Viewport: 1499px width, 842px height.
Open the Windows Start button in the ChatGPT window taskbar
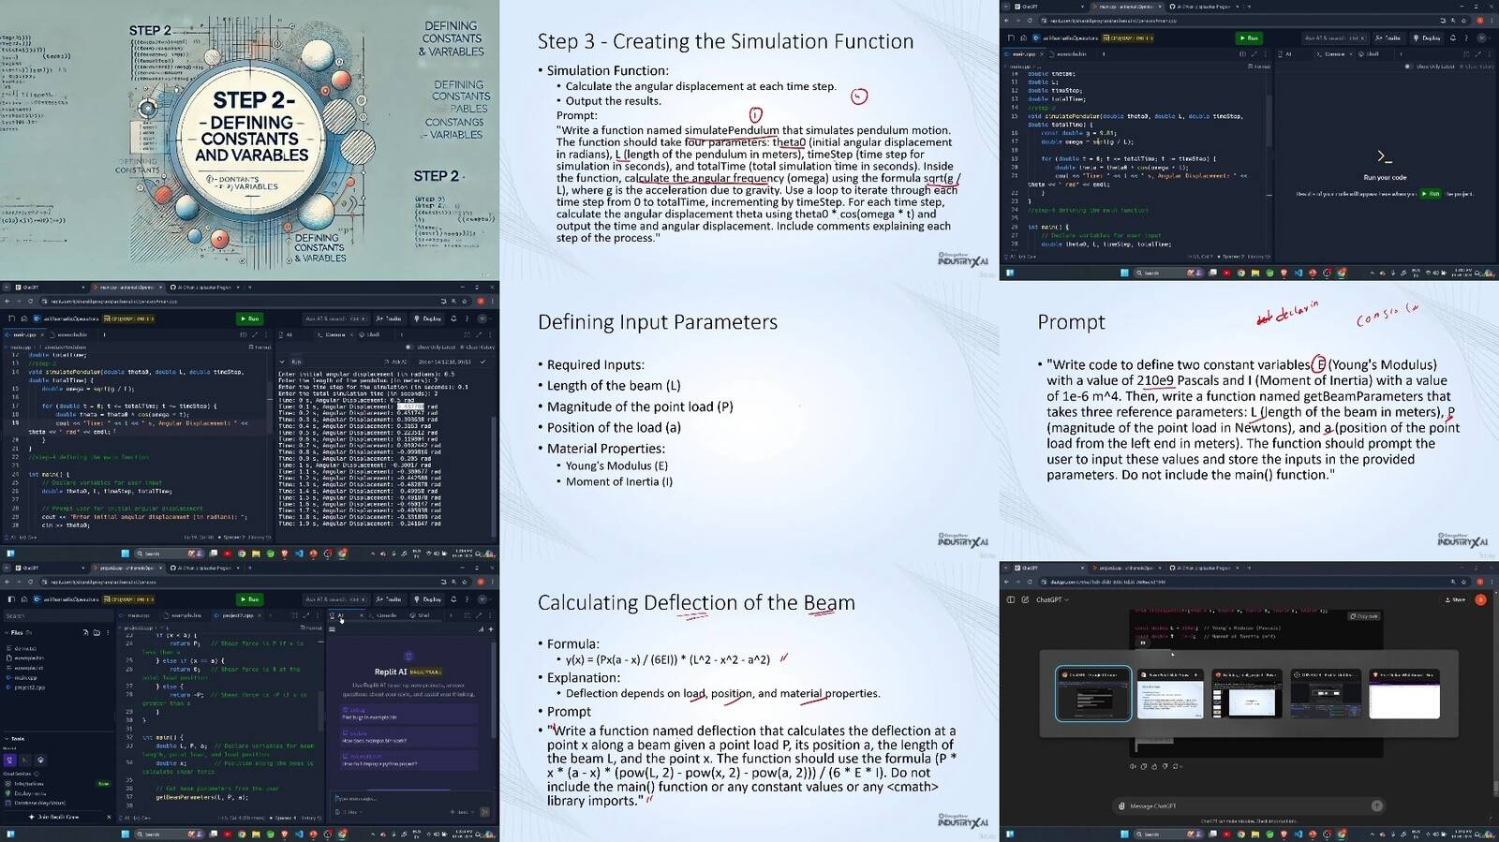(1124, 834)
